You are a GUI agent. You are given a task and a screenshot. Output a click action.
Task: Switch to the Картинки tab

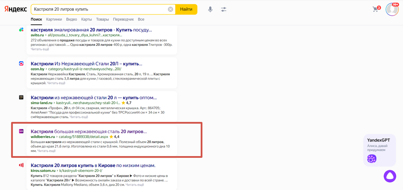tap(54, 19)
